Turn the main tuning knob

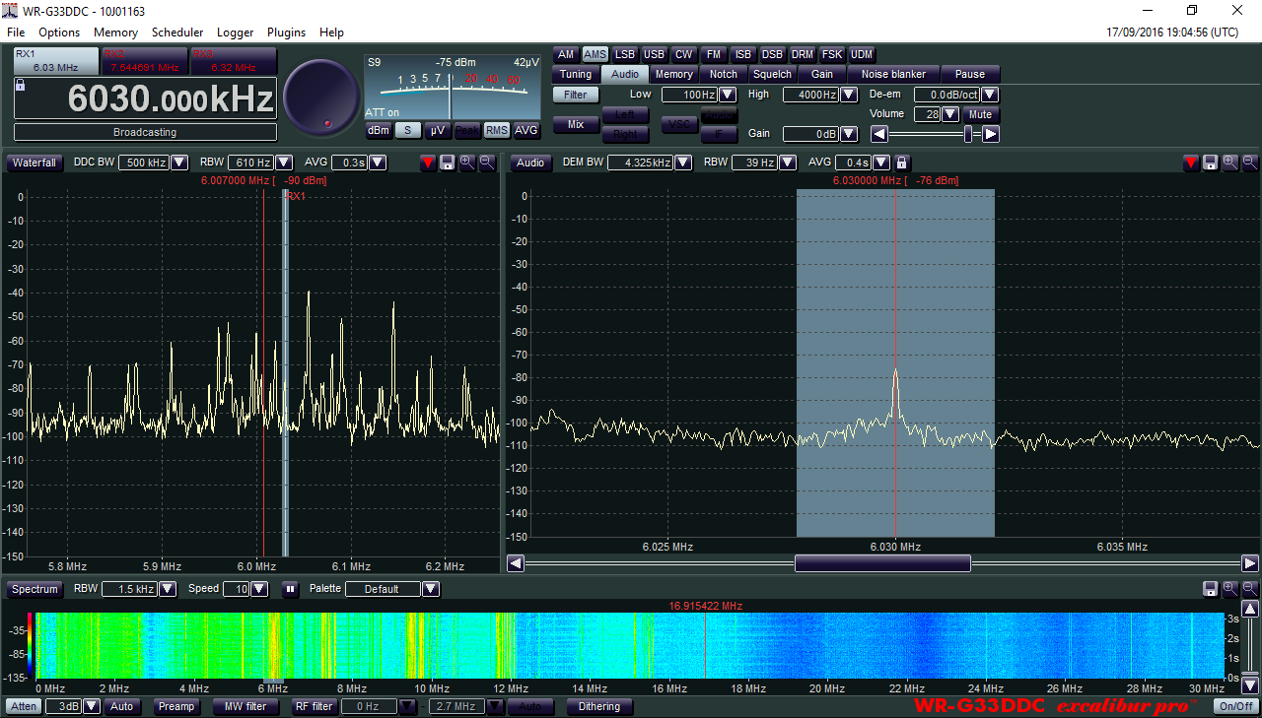321,97
